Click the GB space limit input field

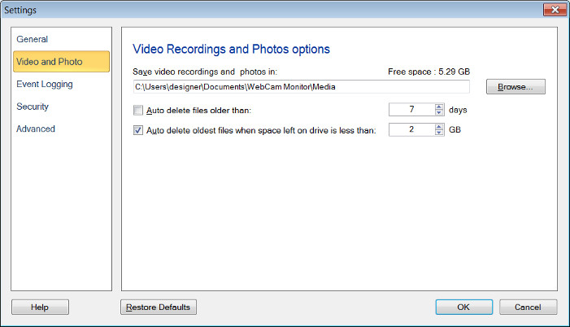[x=411, y=130]
